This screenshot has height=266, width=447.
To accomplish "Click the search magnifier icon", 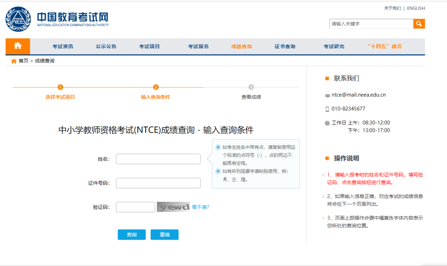I will (419, 24).
